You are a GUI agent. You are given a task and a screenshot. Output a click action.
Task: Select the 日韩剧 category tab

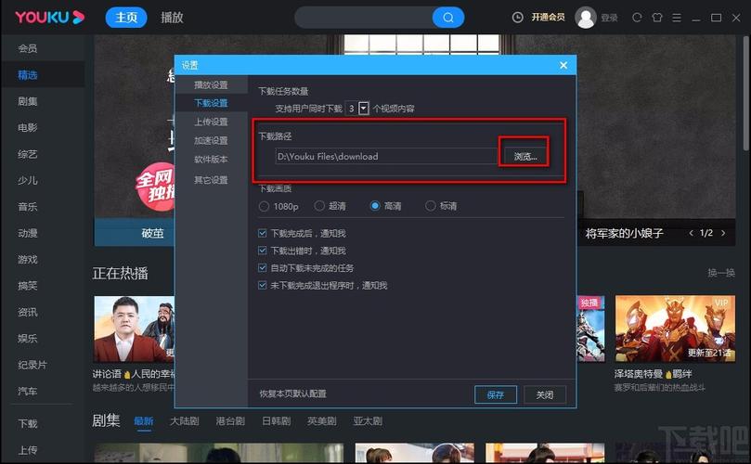277,421
